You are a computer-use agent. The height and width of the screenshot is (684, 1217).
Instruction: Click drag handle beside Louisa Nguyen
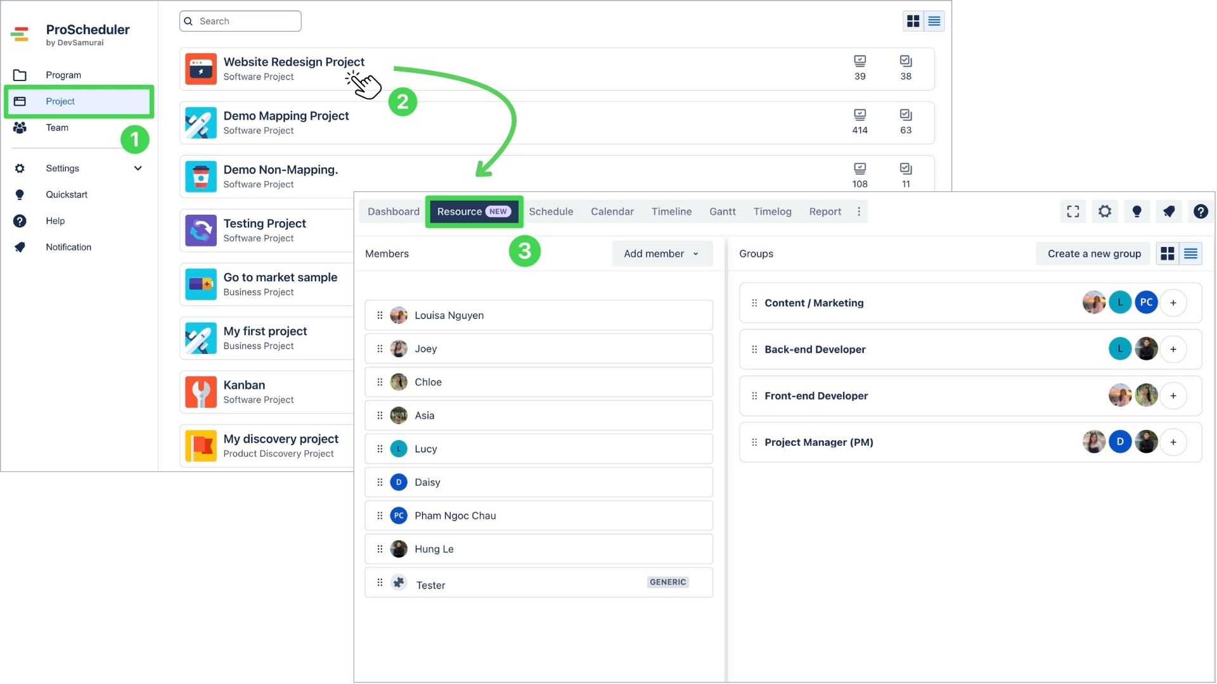tap(380, 315)
